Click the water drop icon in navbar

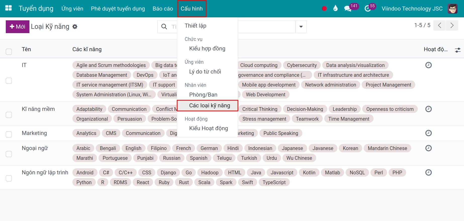pyautogui.click(x=335, y=9)
